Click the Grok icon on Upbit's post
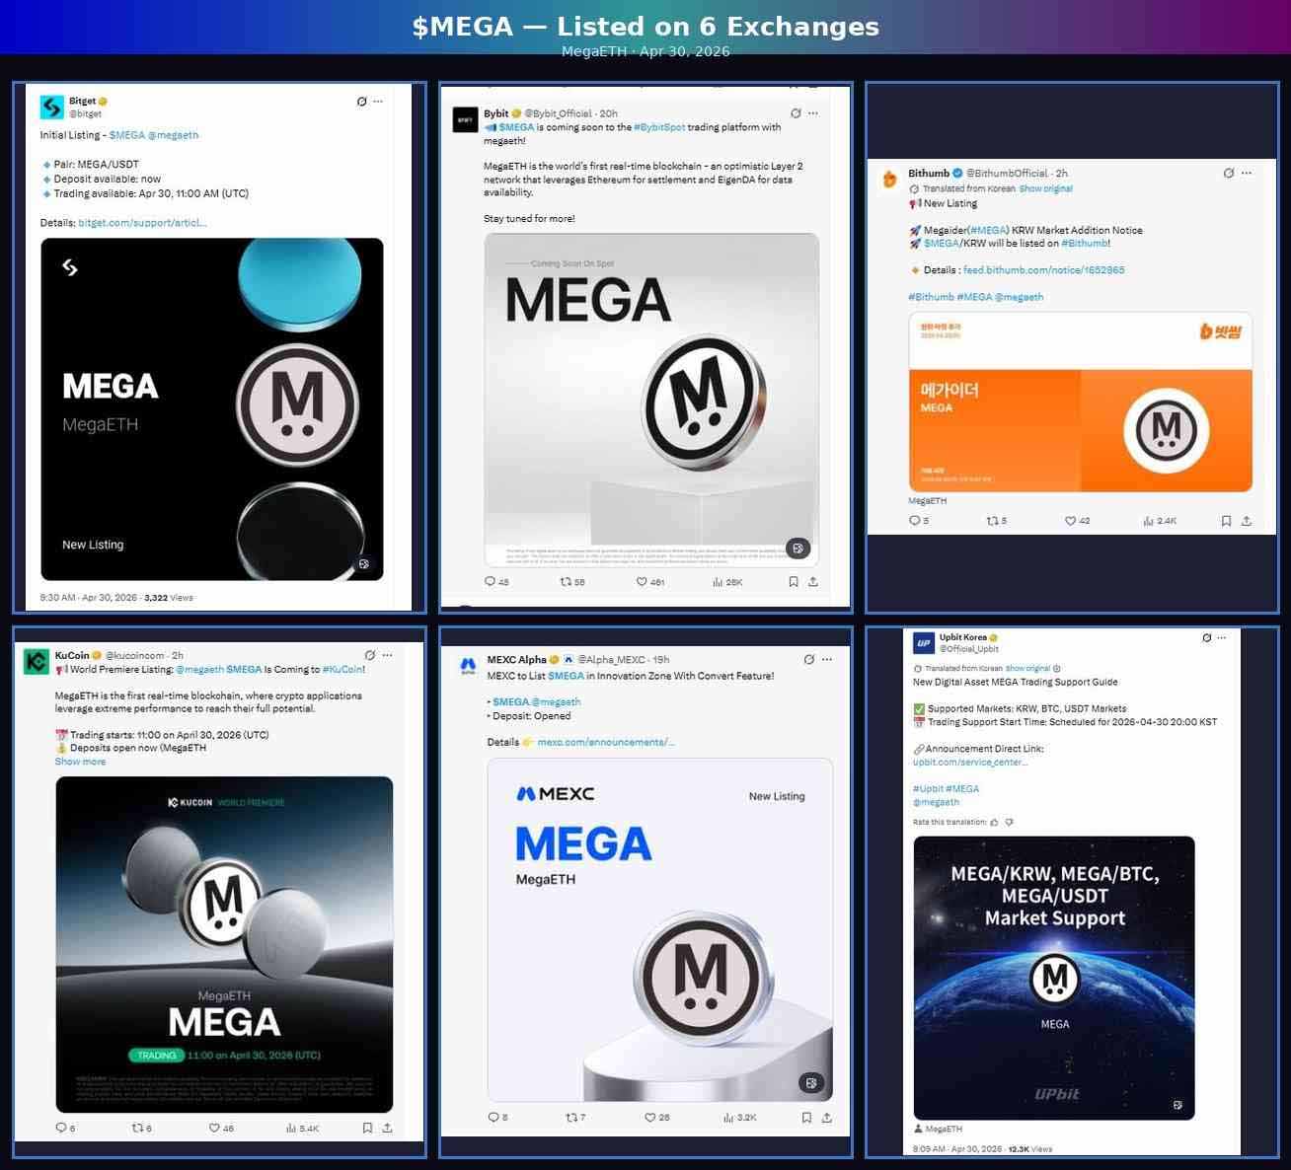The height and width of the screenshot is (1170, 1291). point(1207,638)
